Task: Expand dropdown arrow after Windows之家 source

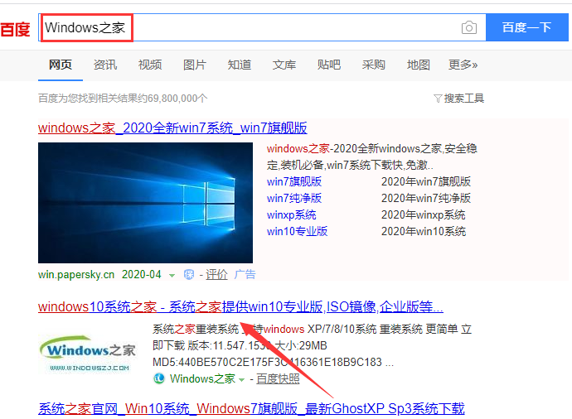Action: click(242, 379)
